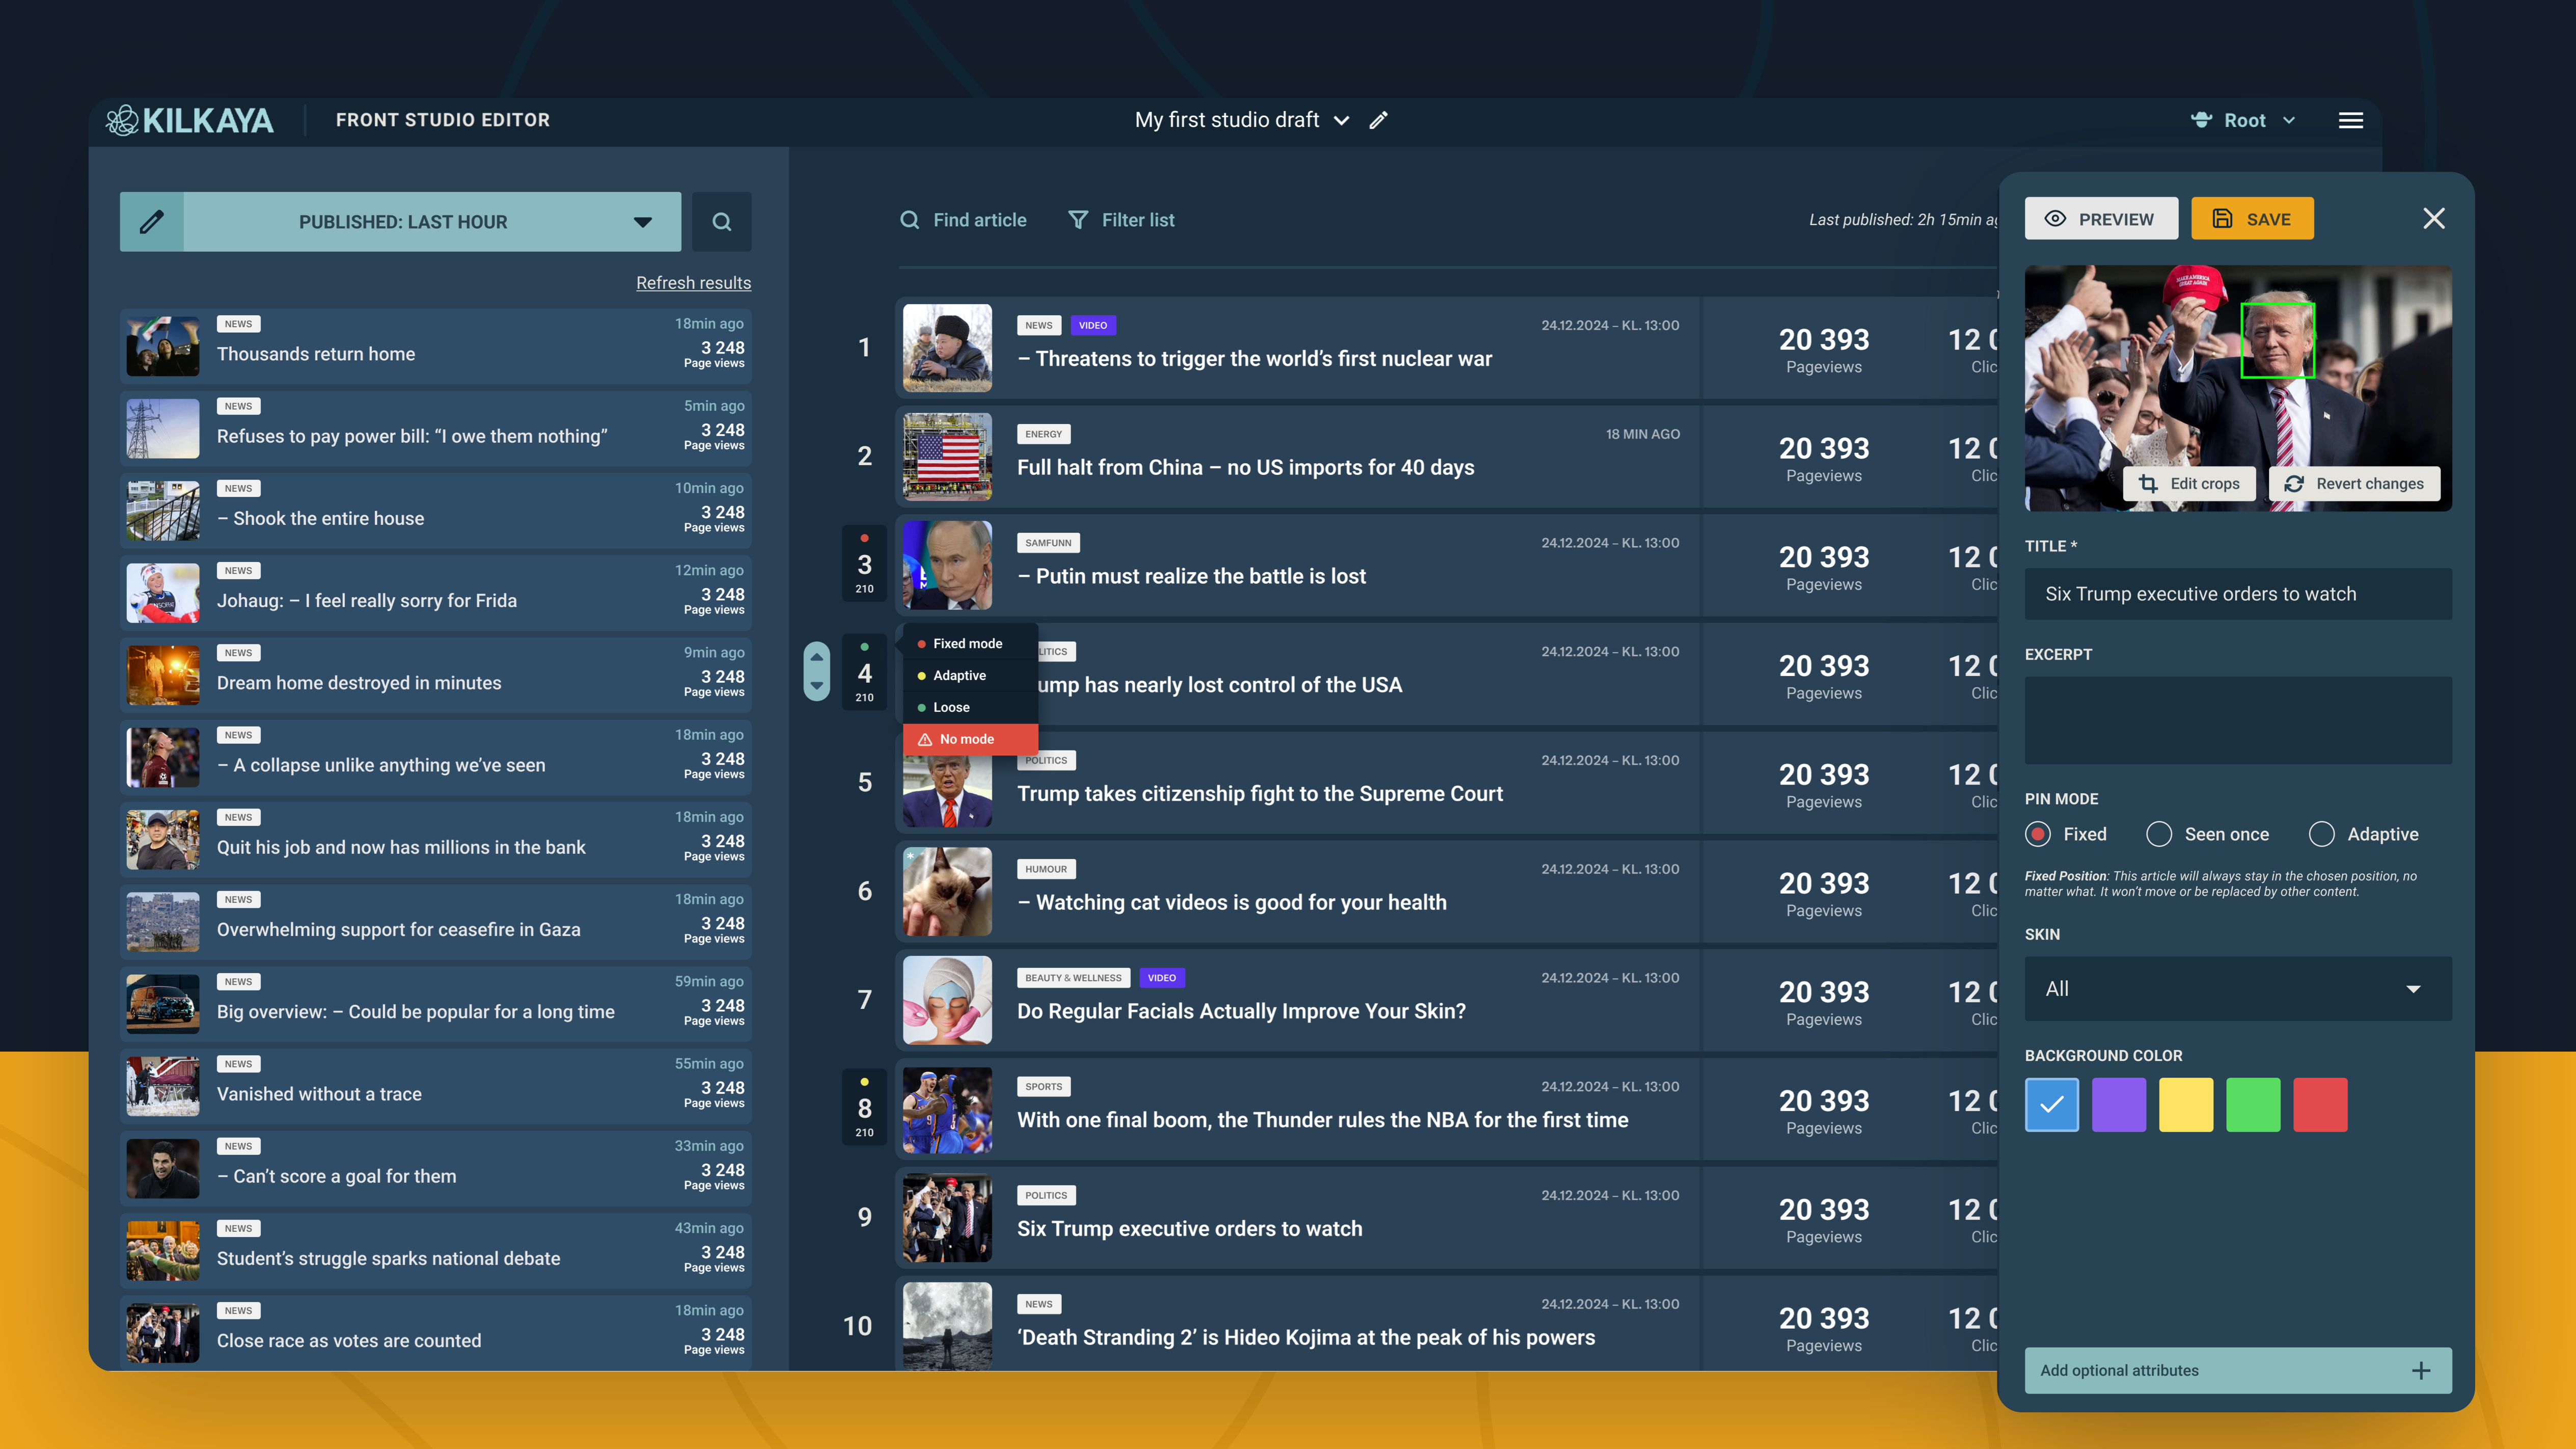Select the blue background color swatch
This screenshot has width=2576, height=1449.
(2051, 1105)
